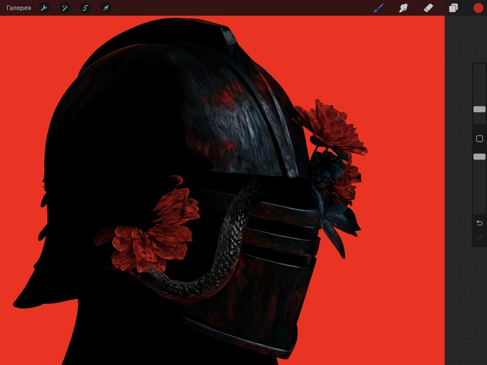Viewport: 487px width, 365px height.
Task: Click the brush size slider handle
Action: point(479,109)
